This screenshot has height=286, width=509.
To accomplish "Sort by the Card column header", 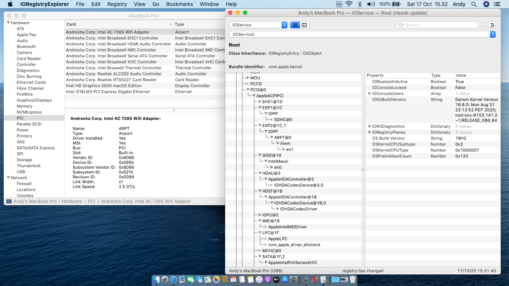I will coord(119,24).
